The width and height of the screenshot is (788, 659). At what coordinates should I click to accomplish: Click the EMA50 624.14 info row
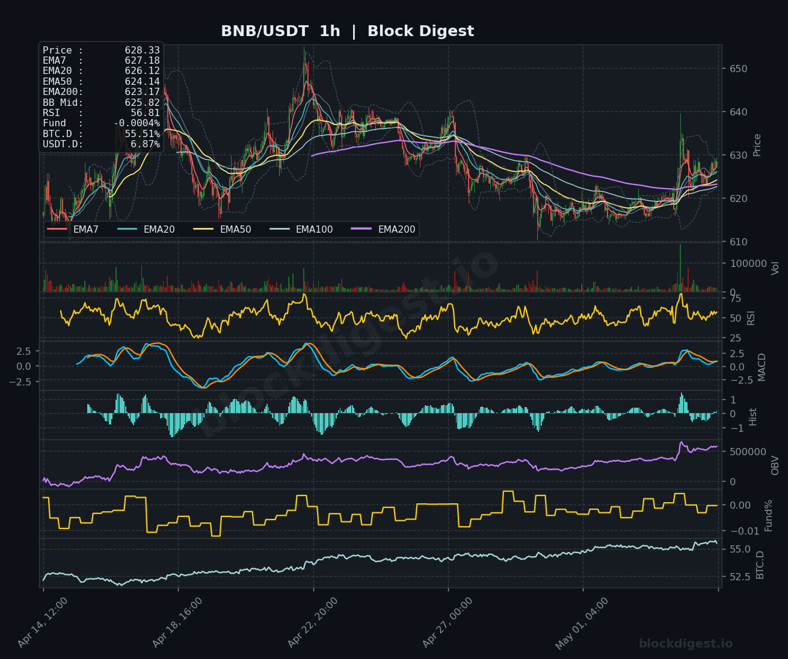[x=101, y=82]
